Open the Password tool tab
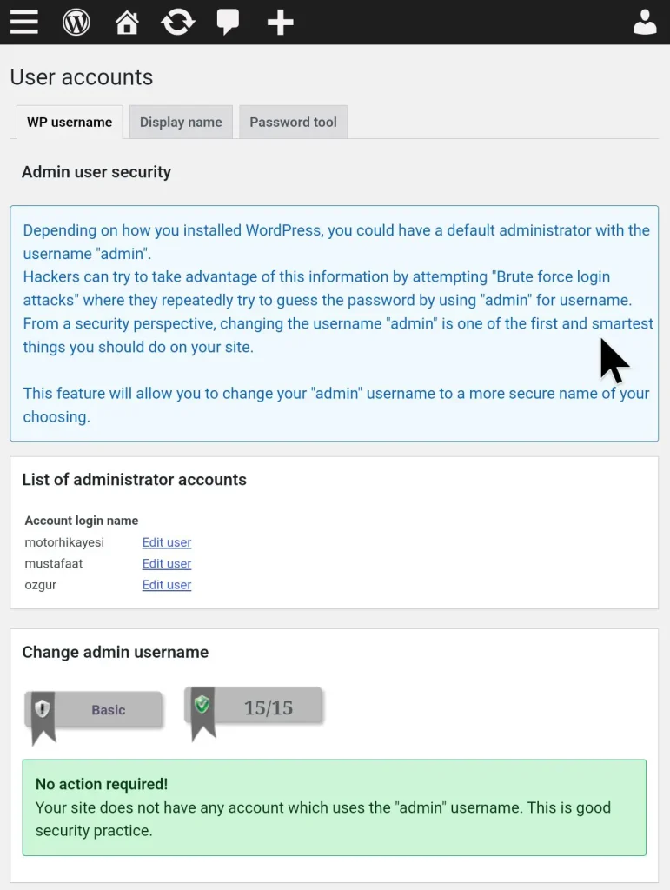 [x=293, y=123]
